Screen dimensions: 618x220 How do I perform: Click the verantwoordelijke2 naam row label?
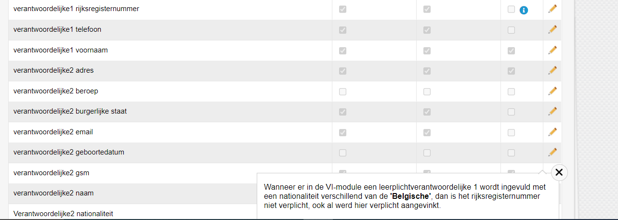coord(53,193)
